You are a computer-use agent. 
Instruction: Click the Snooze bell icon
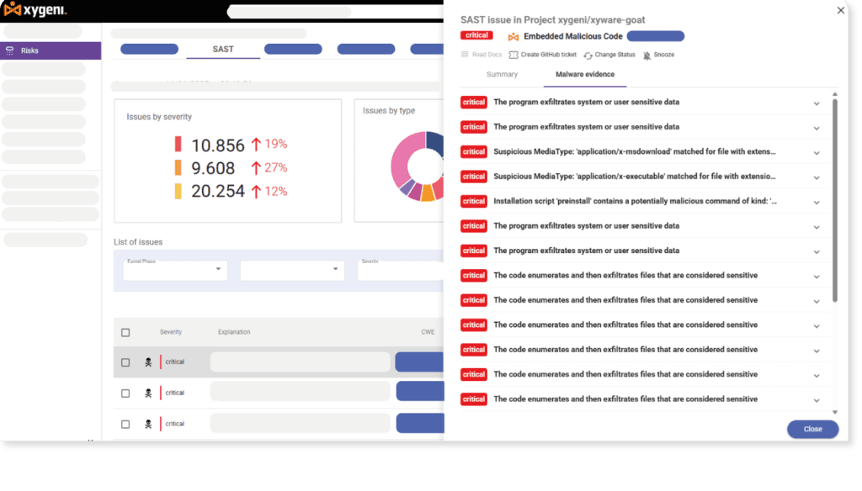click(646, 55)
